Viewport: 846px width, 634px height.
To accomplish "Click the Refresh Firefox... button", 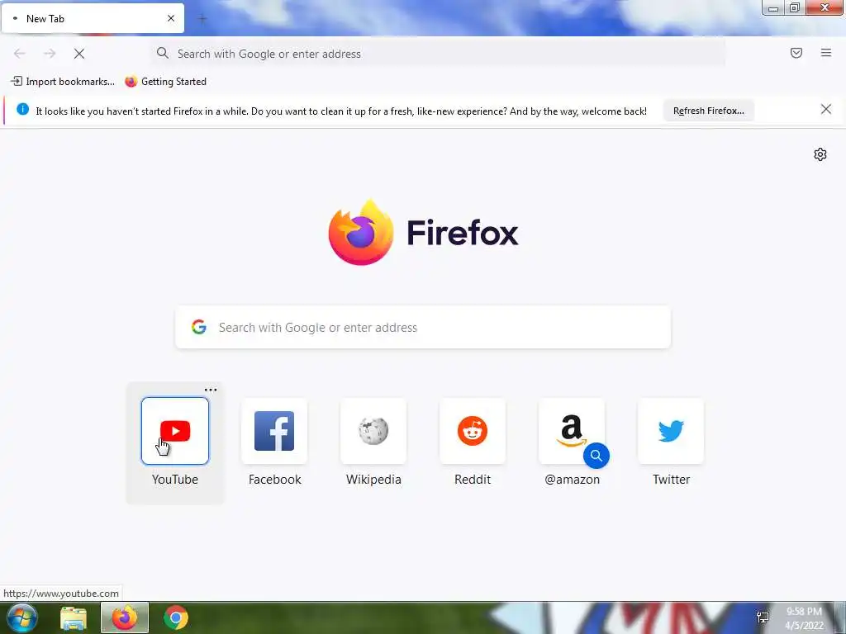I will click(708, 111).
